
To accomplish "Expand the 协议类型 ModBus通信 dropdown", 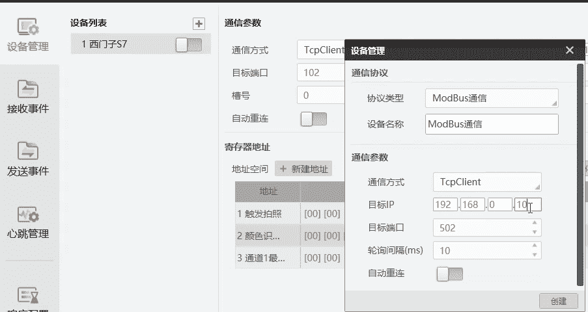I will pos(492,98).
